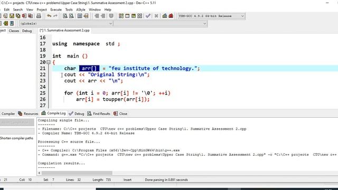The height and width of the screenshot is (190, 338).
Task: Switch to the Debug bottom panel tab
Action: [77, 113]
